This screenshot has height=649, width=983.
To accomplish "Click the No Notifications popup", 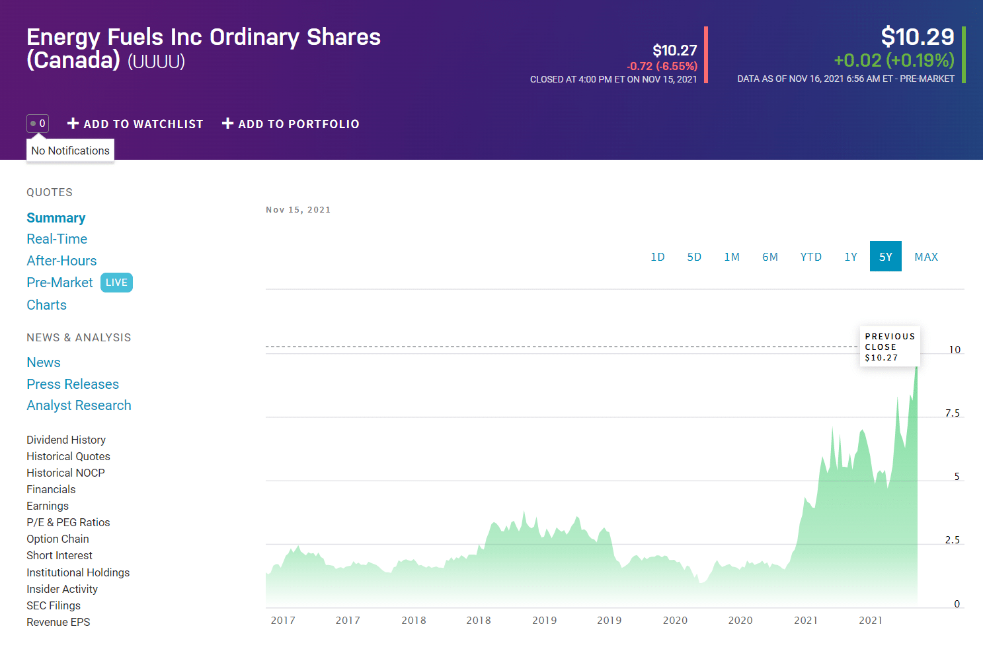I will [x=70, y=151].
